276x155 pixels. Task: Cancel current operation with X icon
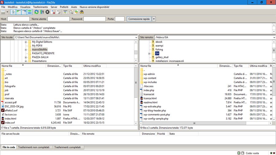point(48,12)
